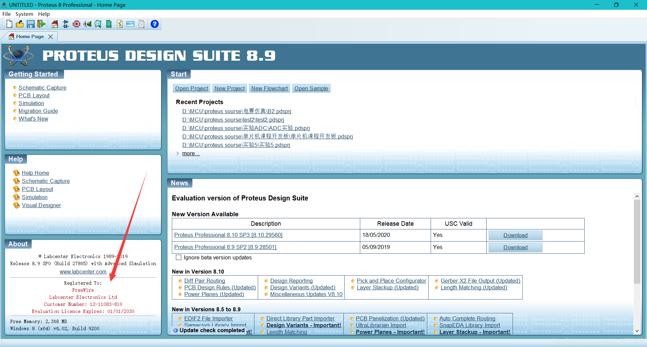Open PCB Layout help topic

(x=37, y=189)
